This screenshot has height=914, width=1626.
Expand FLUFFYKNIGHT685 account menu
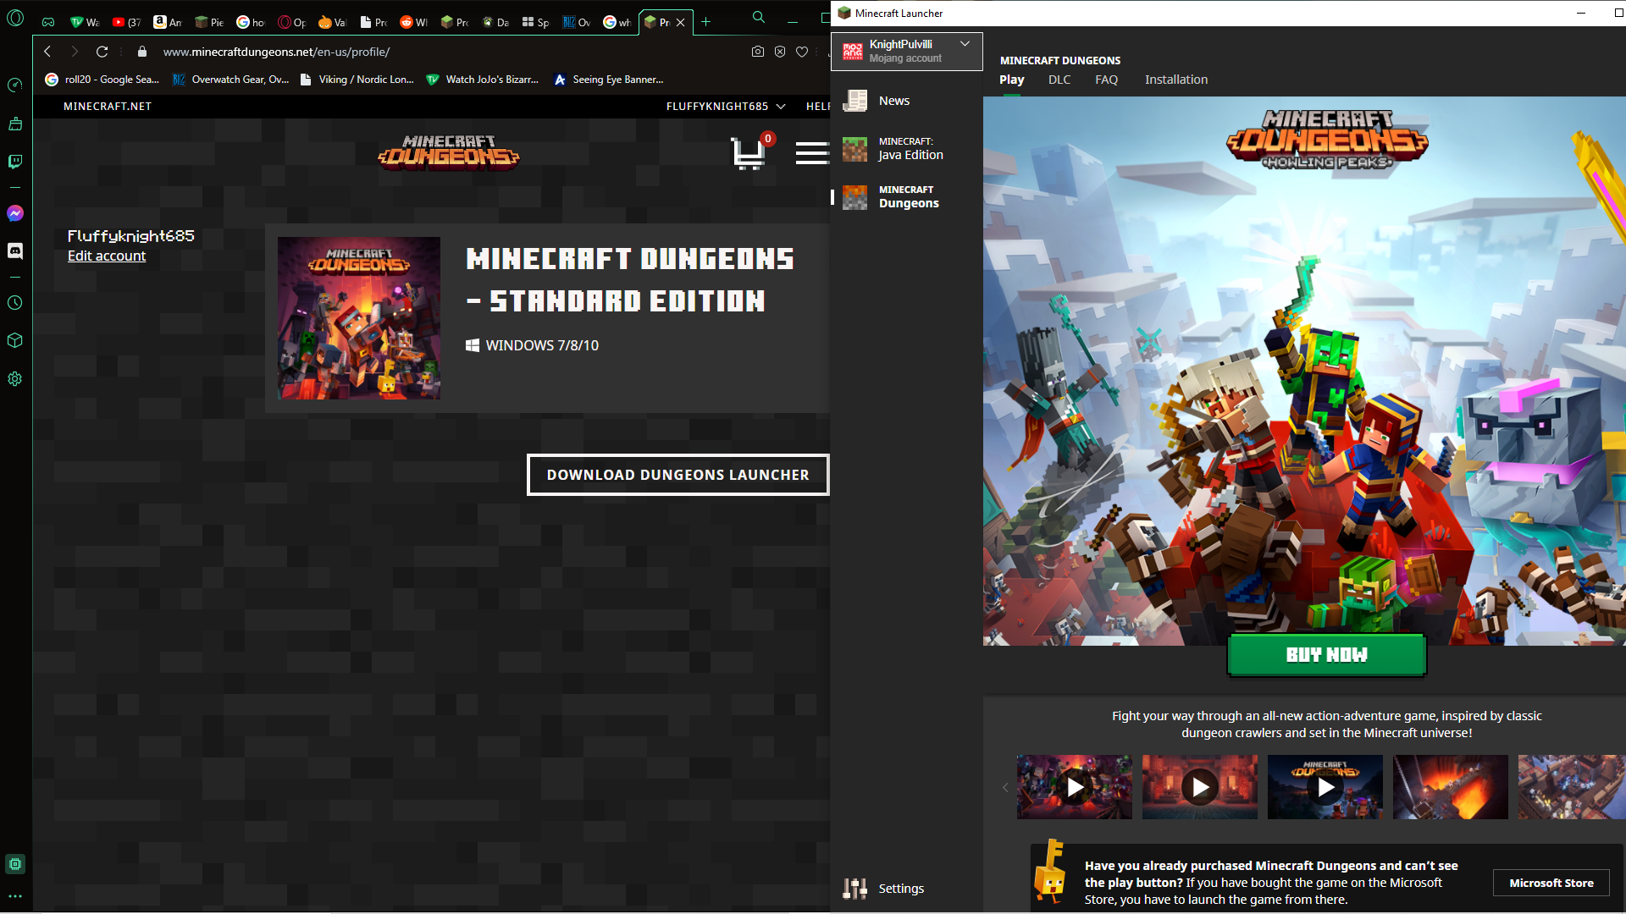click(x=726, y=107)
